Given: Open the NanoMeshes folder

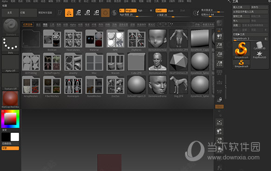Looking at the screenshot, I should (94, 85).
